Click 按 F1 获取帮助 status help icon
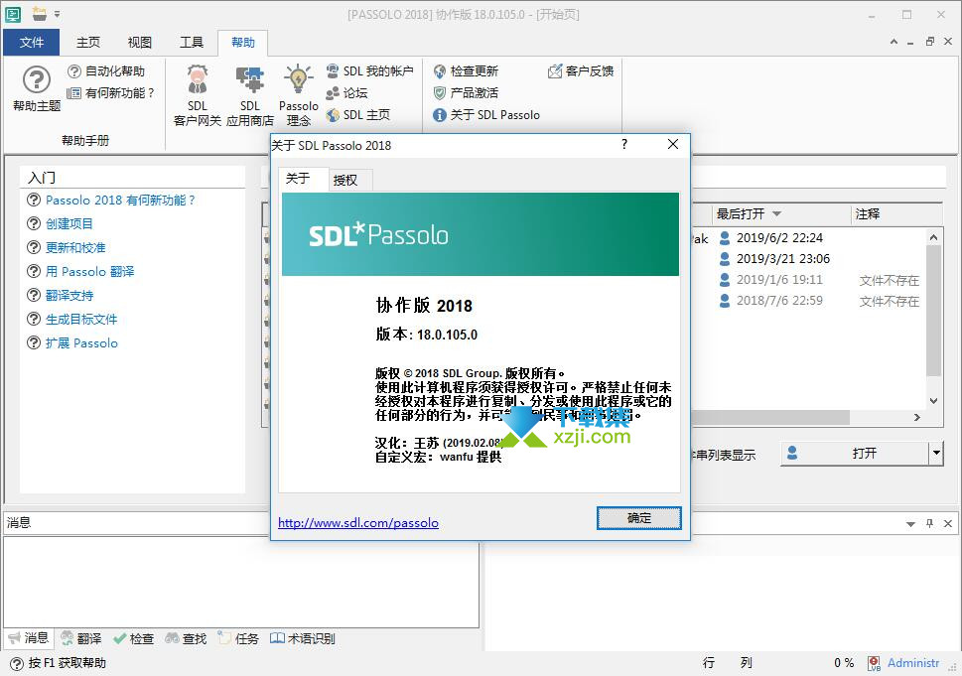Screen dimensions: 962x676 point(18,663)
